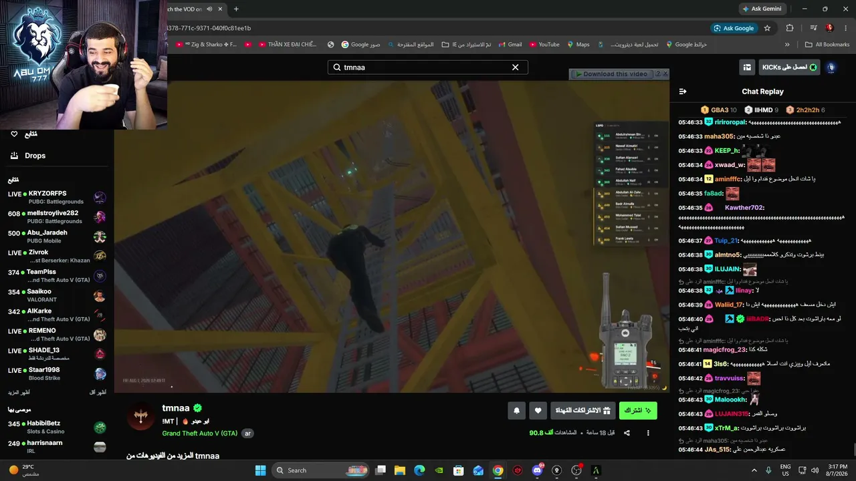
Task: Click the green اشترك subscribe button
Action: [x=638, y=411]
